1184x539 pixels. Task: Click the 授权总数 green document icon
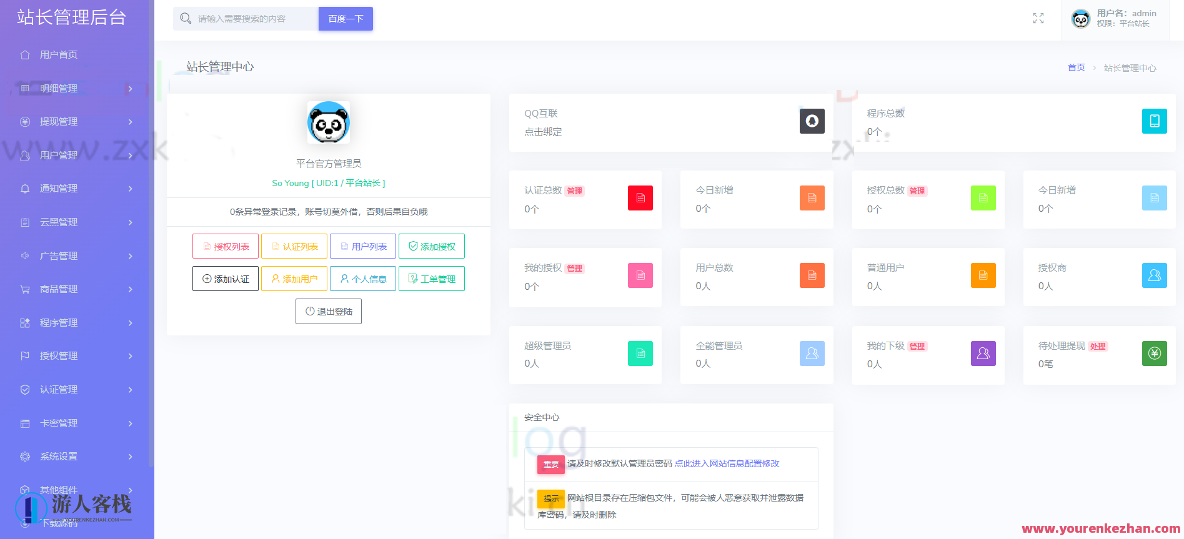click(x=983, y=198)
